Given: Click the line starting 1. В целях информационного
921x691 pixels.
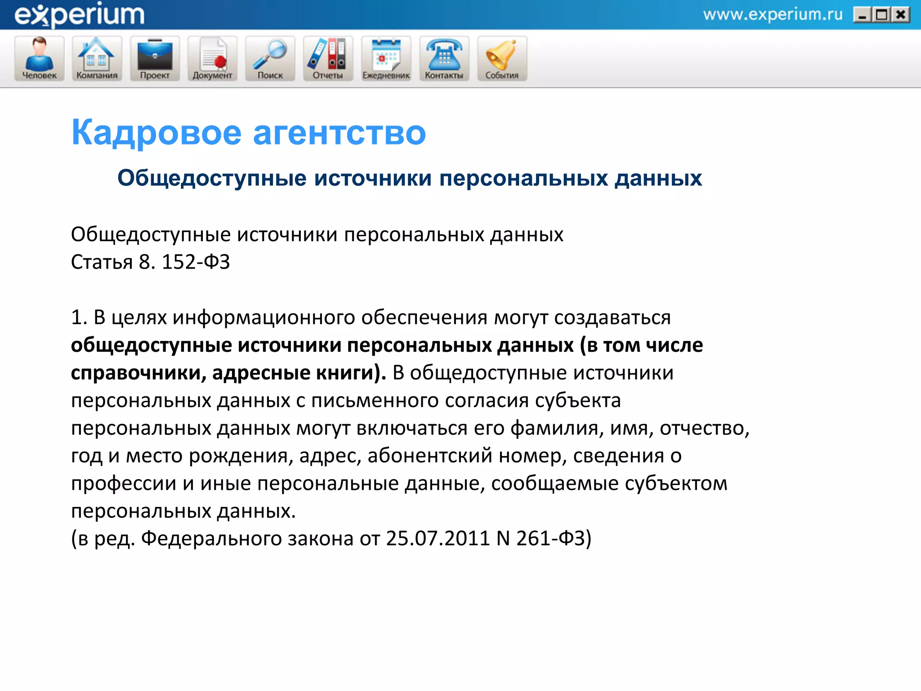Looking at the screenshot, I should click(371, 318).
